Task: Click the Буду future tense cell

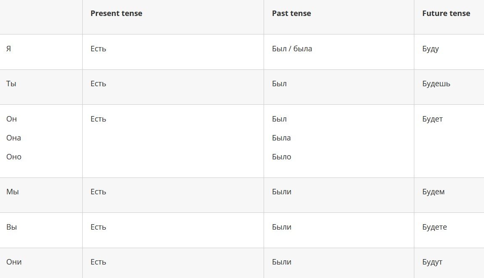Action: 430,49
